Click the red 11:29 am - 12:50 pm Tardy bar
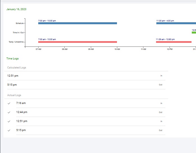Image resolution: width=196 pixels, height=153 pixels. click(174, 42)
